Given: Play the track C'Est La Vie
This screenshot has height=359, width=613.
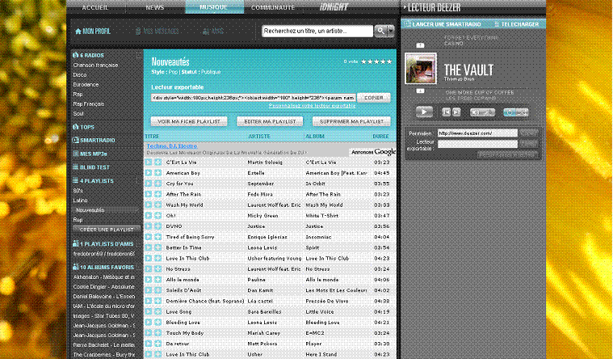Looking at the screenshot, I should click(149, 162).
